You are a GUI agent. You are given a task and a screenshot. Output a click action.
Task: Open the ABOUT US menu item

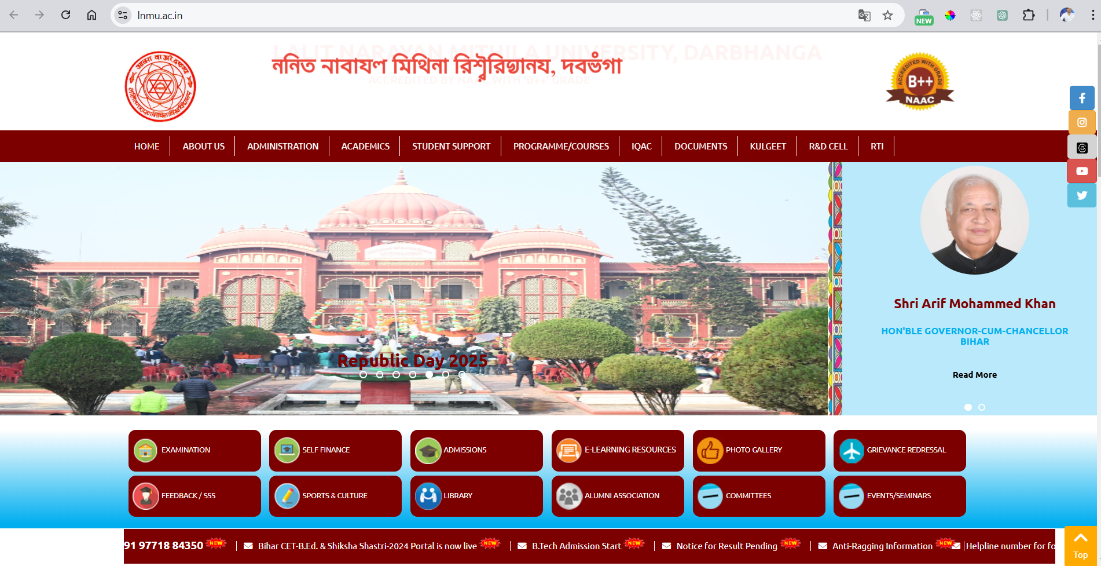coord(203,147)
